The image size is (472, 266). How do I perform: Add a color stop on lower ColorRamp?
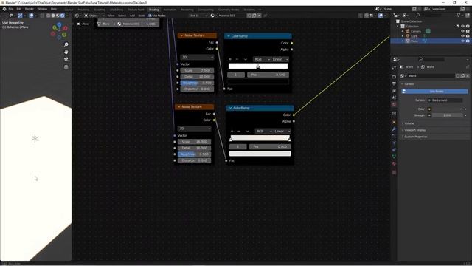tap(232, 132)
